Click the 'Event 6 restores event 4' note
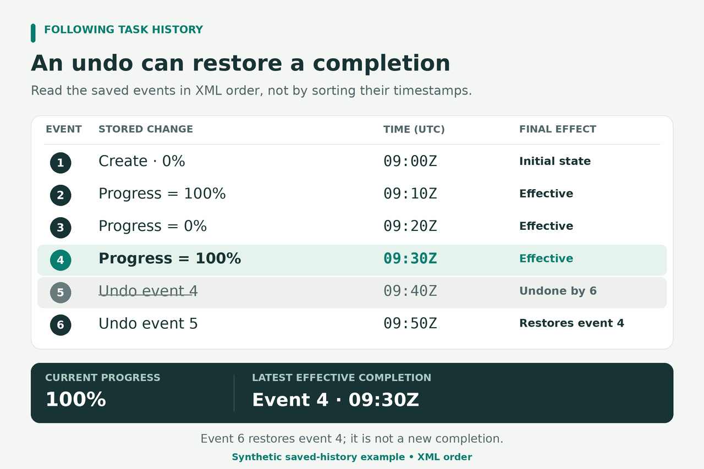The height and width of the screenshot is (469, 704). (x=352, y=439)
